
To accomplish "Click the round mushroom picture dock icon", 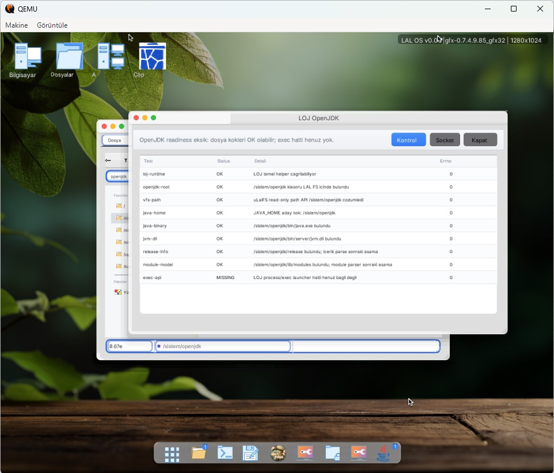I will click(x=278, y=453).
